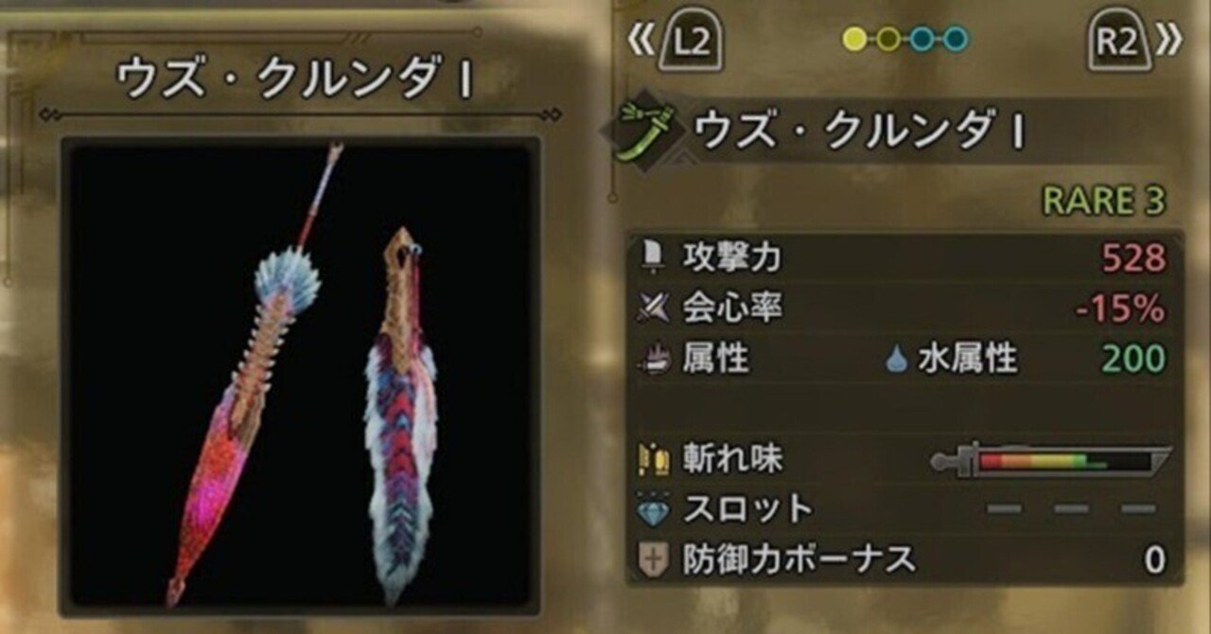This screenshot has width=1211, height=634.
Task: Click the water droplet element icon
Action: coord(896,359)
